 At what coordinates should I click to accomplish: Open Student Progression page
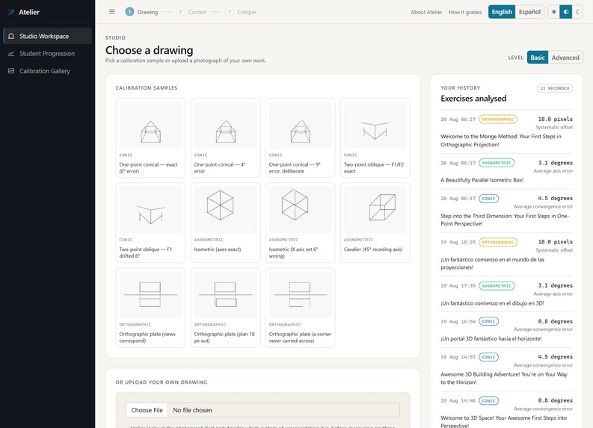[x=47, y=53]
